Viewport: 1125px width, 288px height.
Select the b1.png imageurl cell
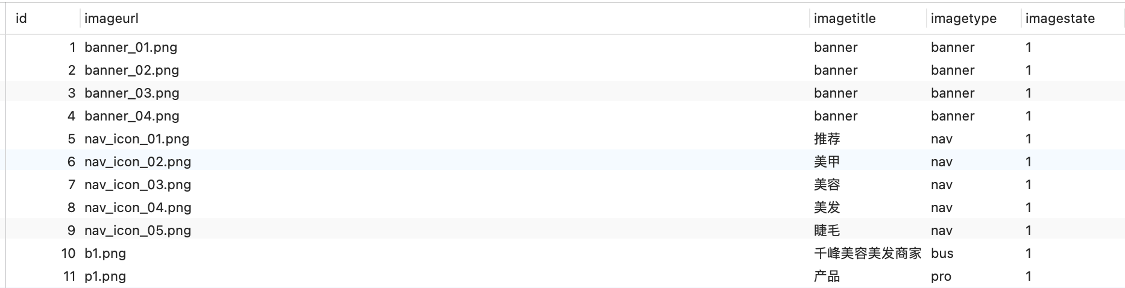point(445,253)
